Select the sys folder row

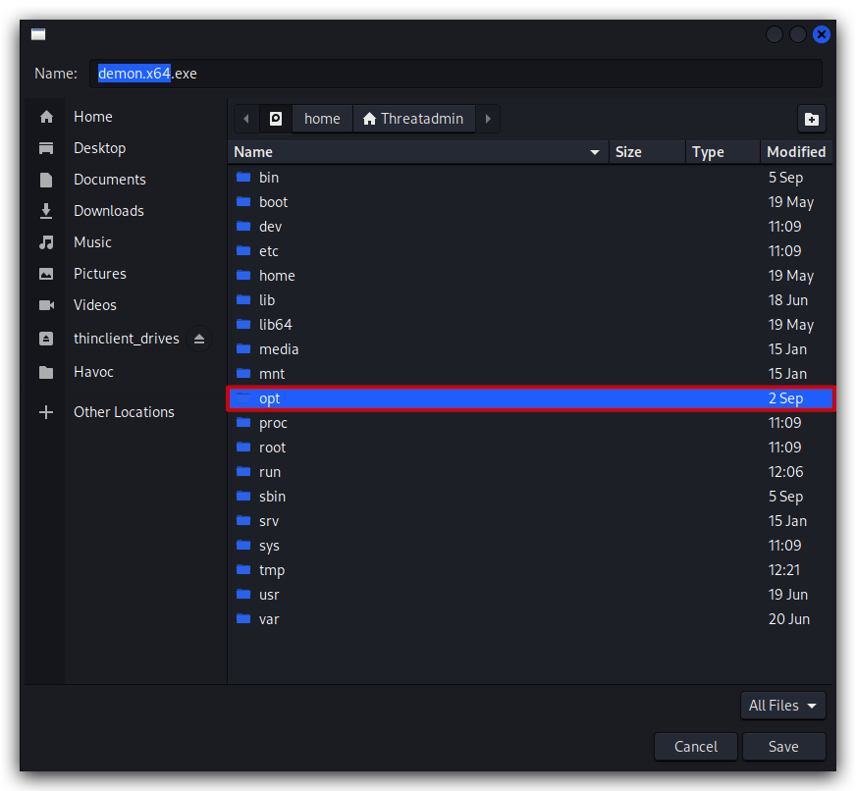[531, 546]
